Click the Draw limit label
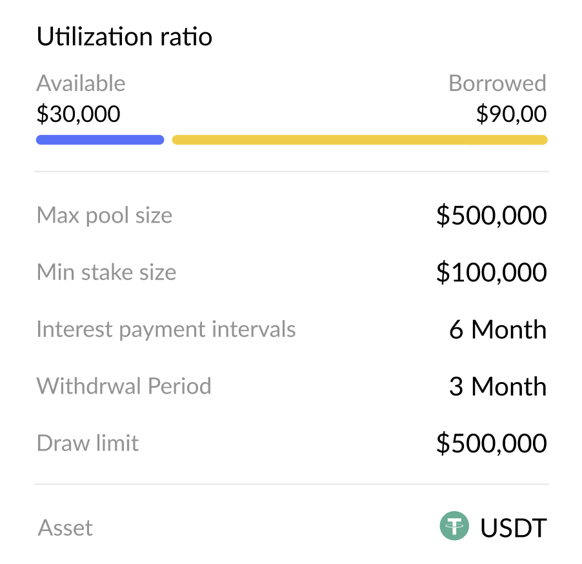 [x=88, y=443]
